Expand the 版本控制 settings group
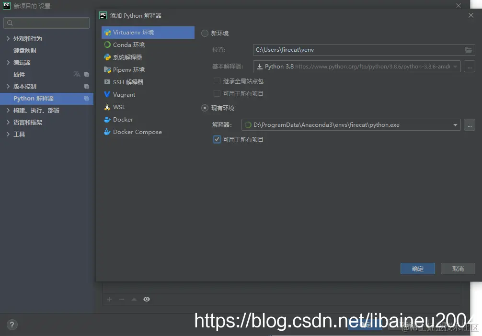 click(x=8, y=86)
